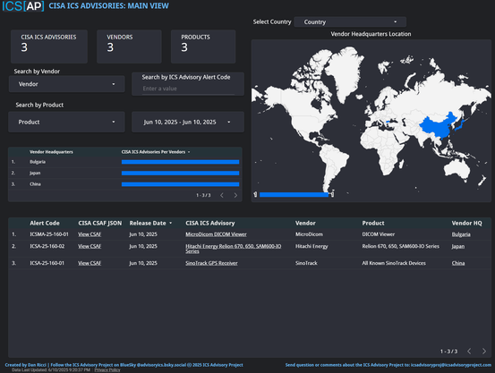Click the map color legend slider bar
The height and width of the screenshot is (373, 495).
[294, 195]
